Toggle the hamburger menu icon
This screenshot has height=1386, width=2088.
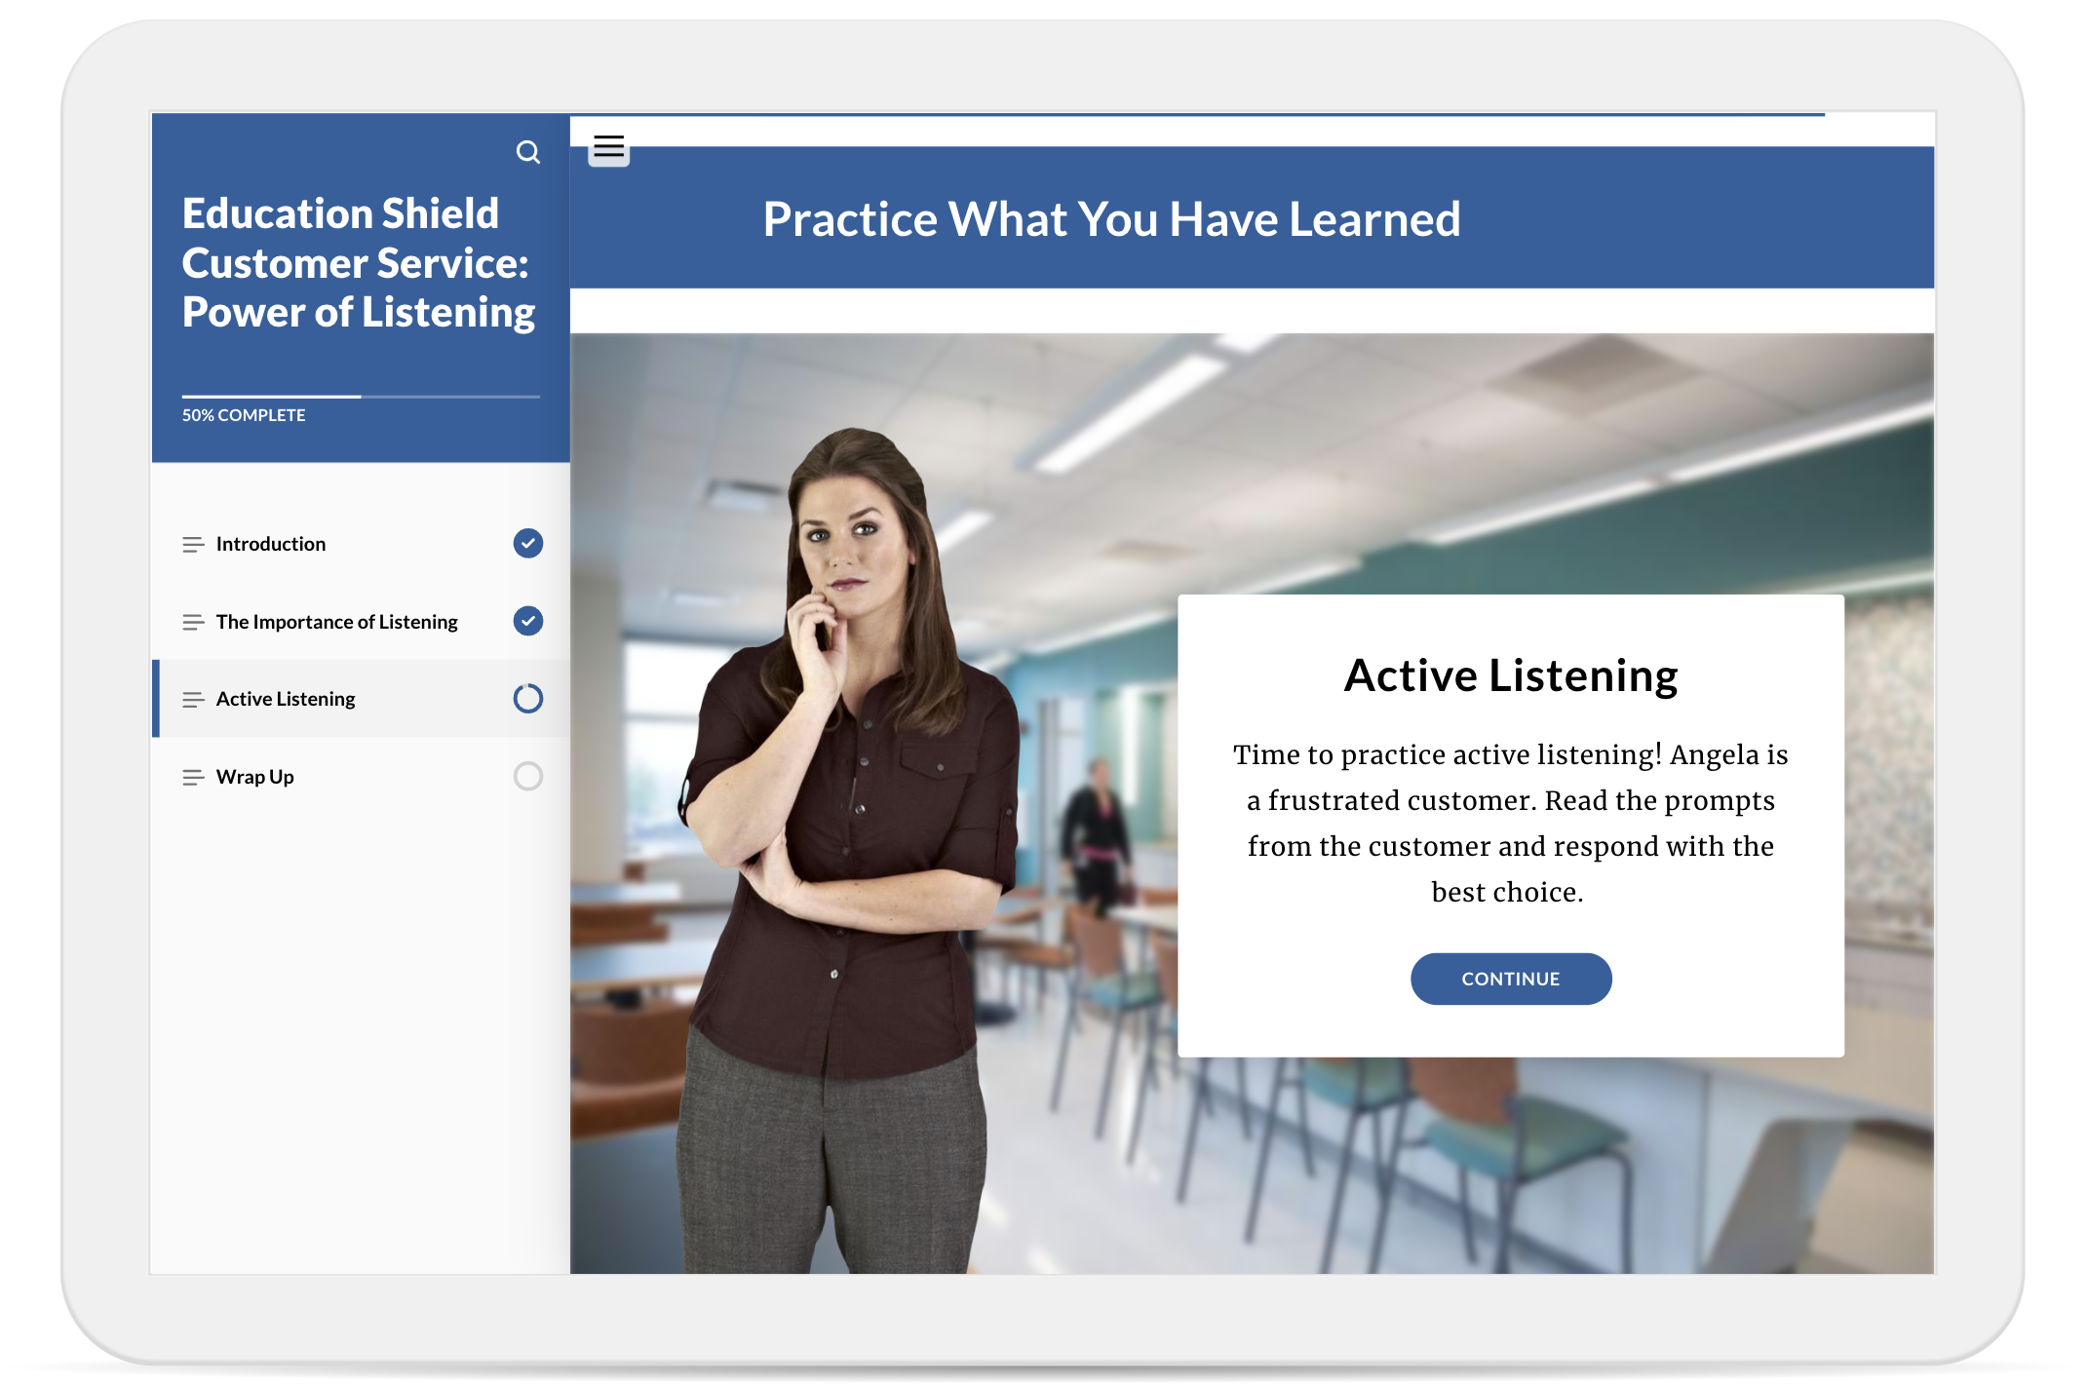(608, 147)
